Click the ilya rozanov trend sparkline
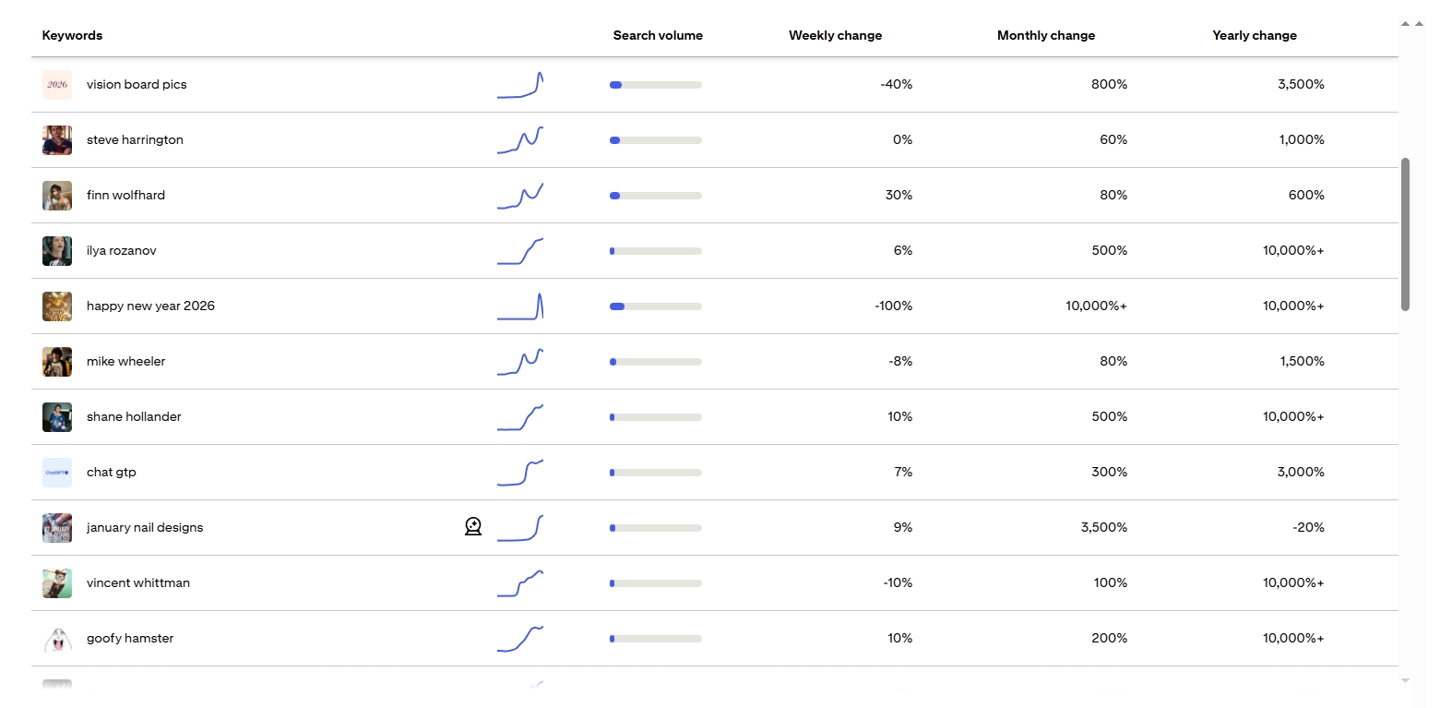Screen dimensions: 1440x708 pyautogui.click(x=520, y=251)
